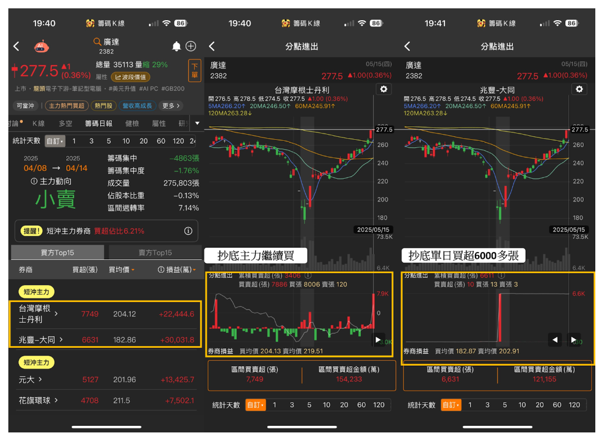602x443 pixels.
Task: Add stock with the plus circle icon
Action: click(191, 46)
